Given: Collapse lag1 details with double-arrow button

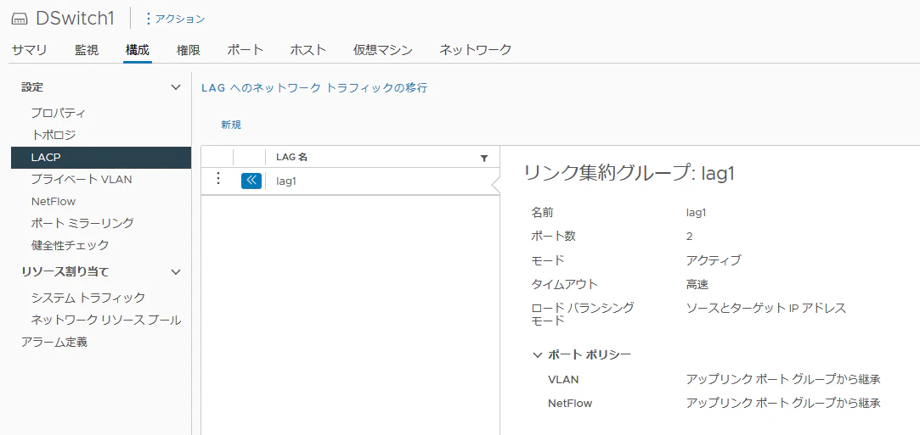Looking at the screenshot, I should click(251, 181).
